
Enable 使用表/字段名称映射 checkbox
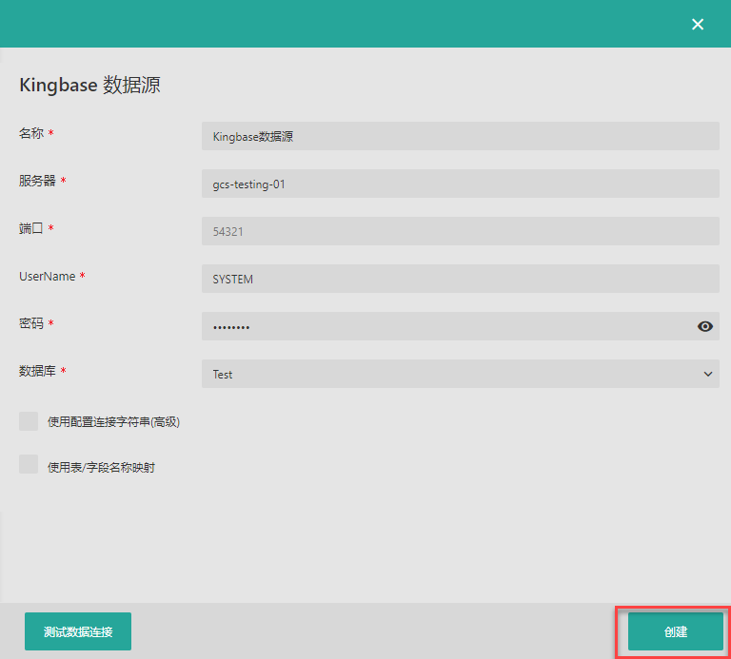pyautogui.click(x=29, y=464)
